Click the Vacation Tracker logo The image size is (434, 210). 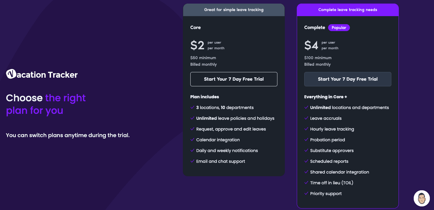pyautogui.click(x=42, y=74)
